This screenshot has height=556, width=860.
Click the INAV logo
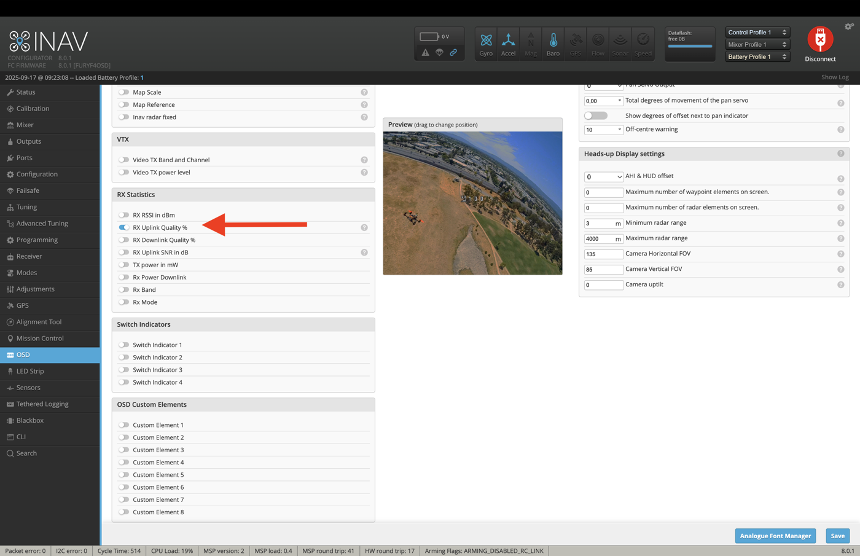[x=49, y=41]
